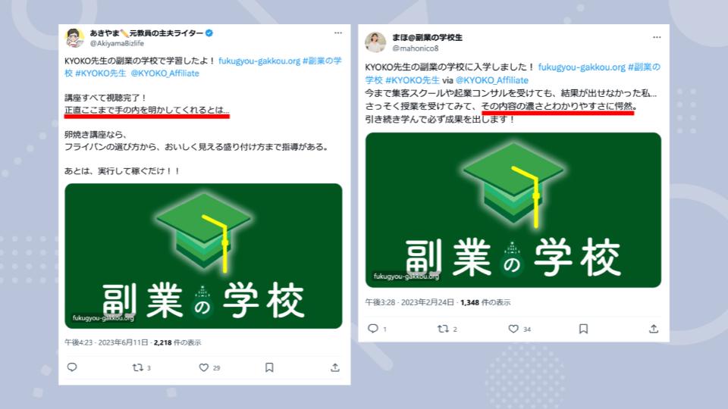Like the tweet with 34 likes
This screenshot has height=409, width=728.
click(513, 328)
